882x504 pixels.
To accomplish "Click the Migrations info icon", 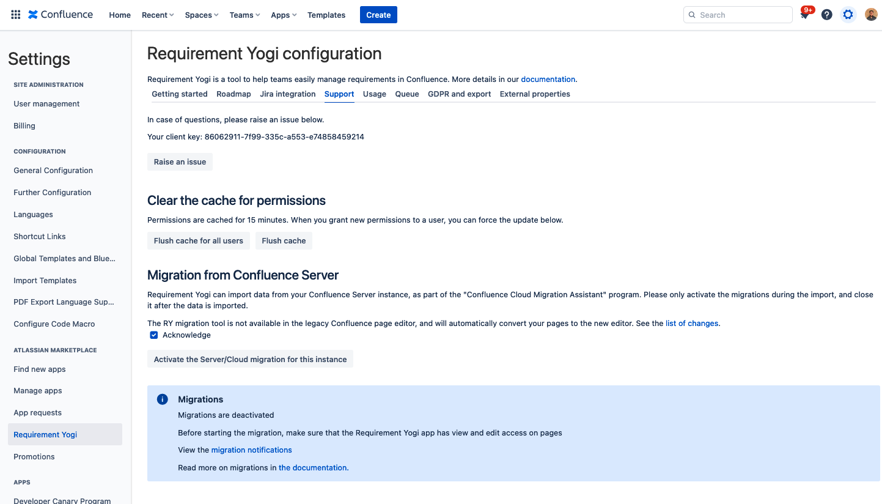I will 163,399.
